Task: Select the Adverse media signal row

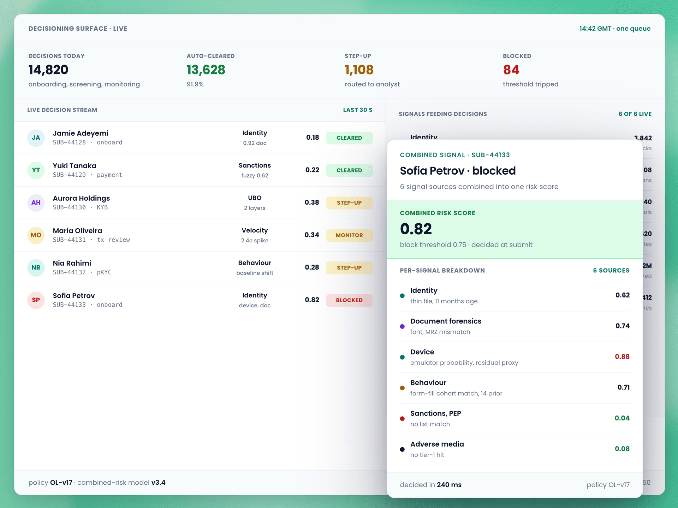Action: pos(515,449)
